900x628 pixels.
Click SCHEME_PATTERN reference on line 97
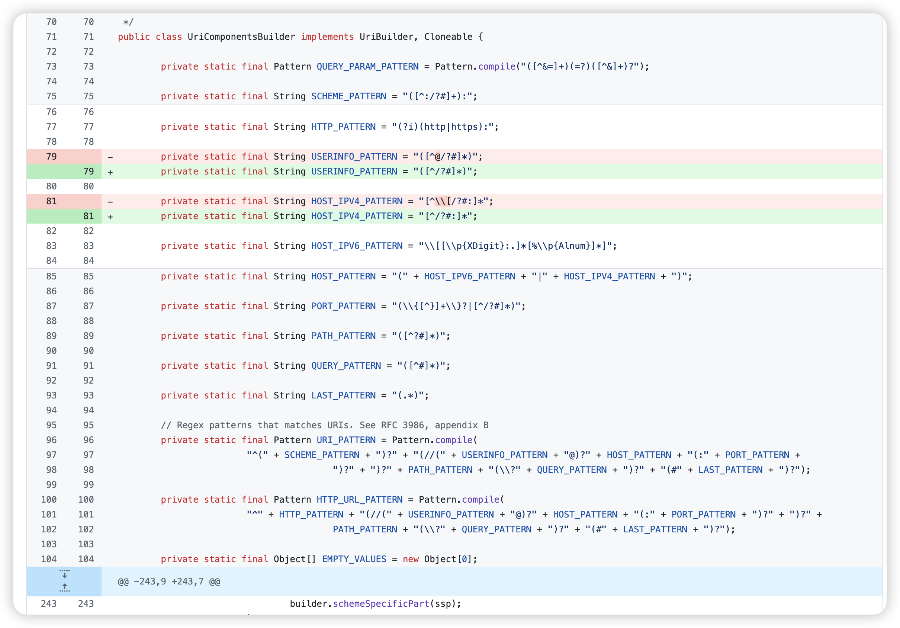coord(322,455)
